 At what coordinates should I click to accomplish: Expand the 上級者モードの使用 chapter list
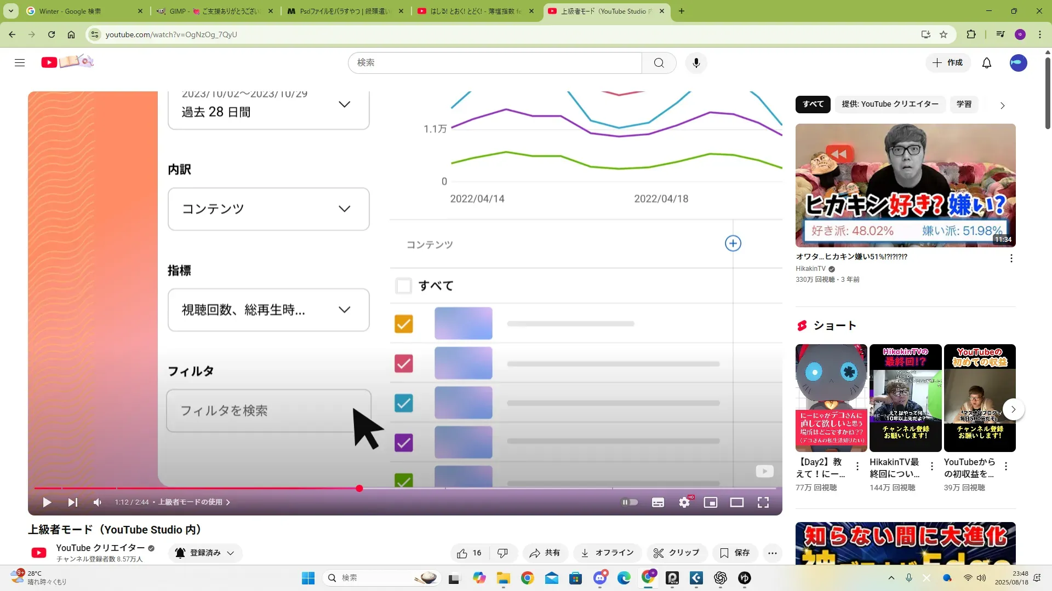(x=194, y=502)
